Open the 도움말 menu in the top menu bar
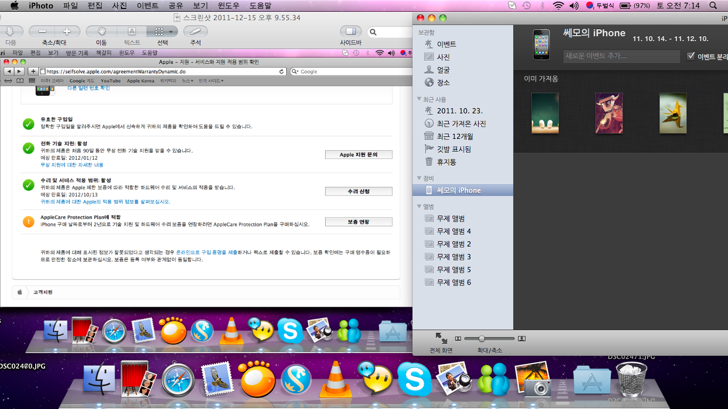 click(260, 5)
